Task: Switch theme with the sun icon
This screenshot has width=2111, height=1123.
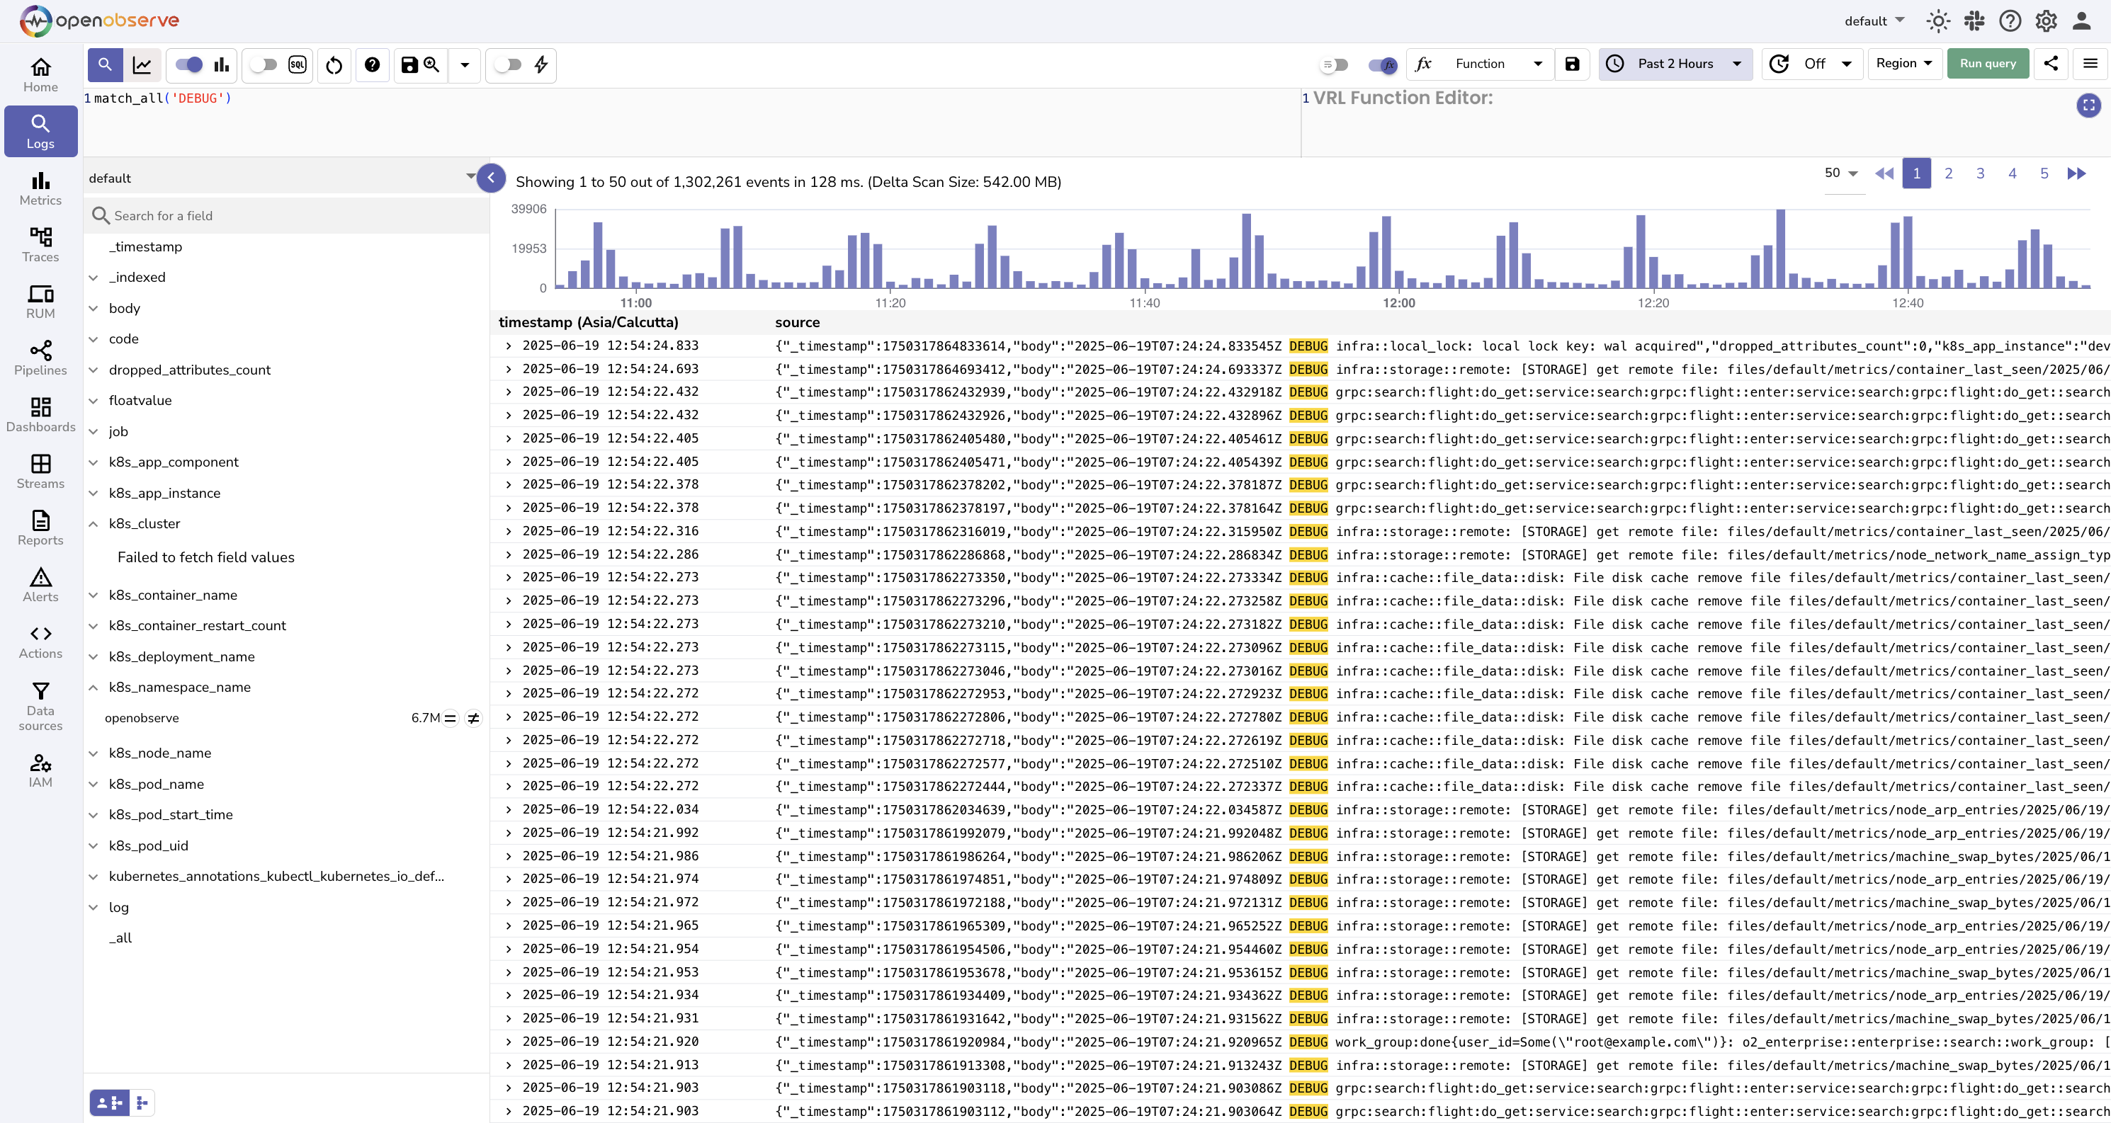Action: click(x=1938, y=21)
